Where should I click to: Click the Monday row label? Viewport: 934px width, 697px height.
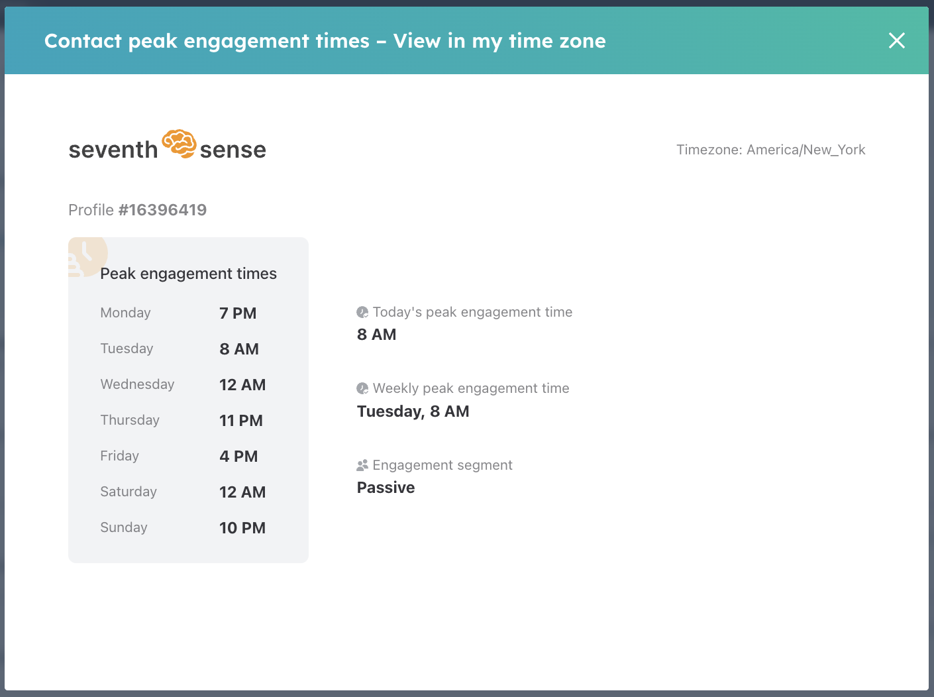click(x=125, y=313)
